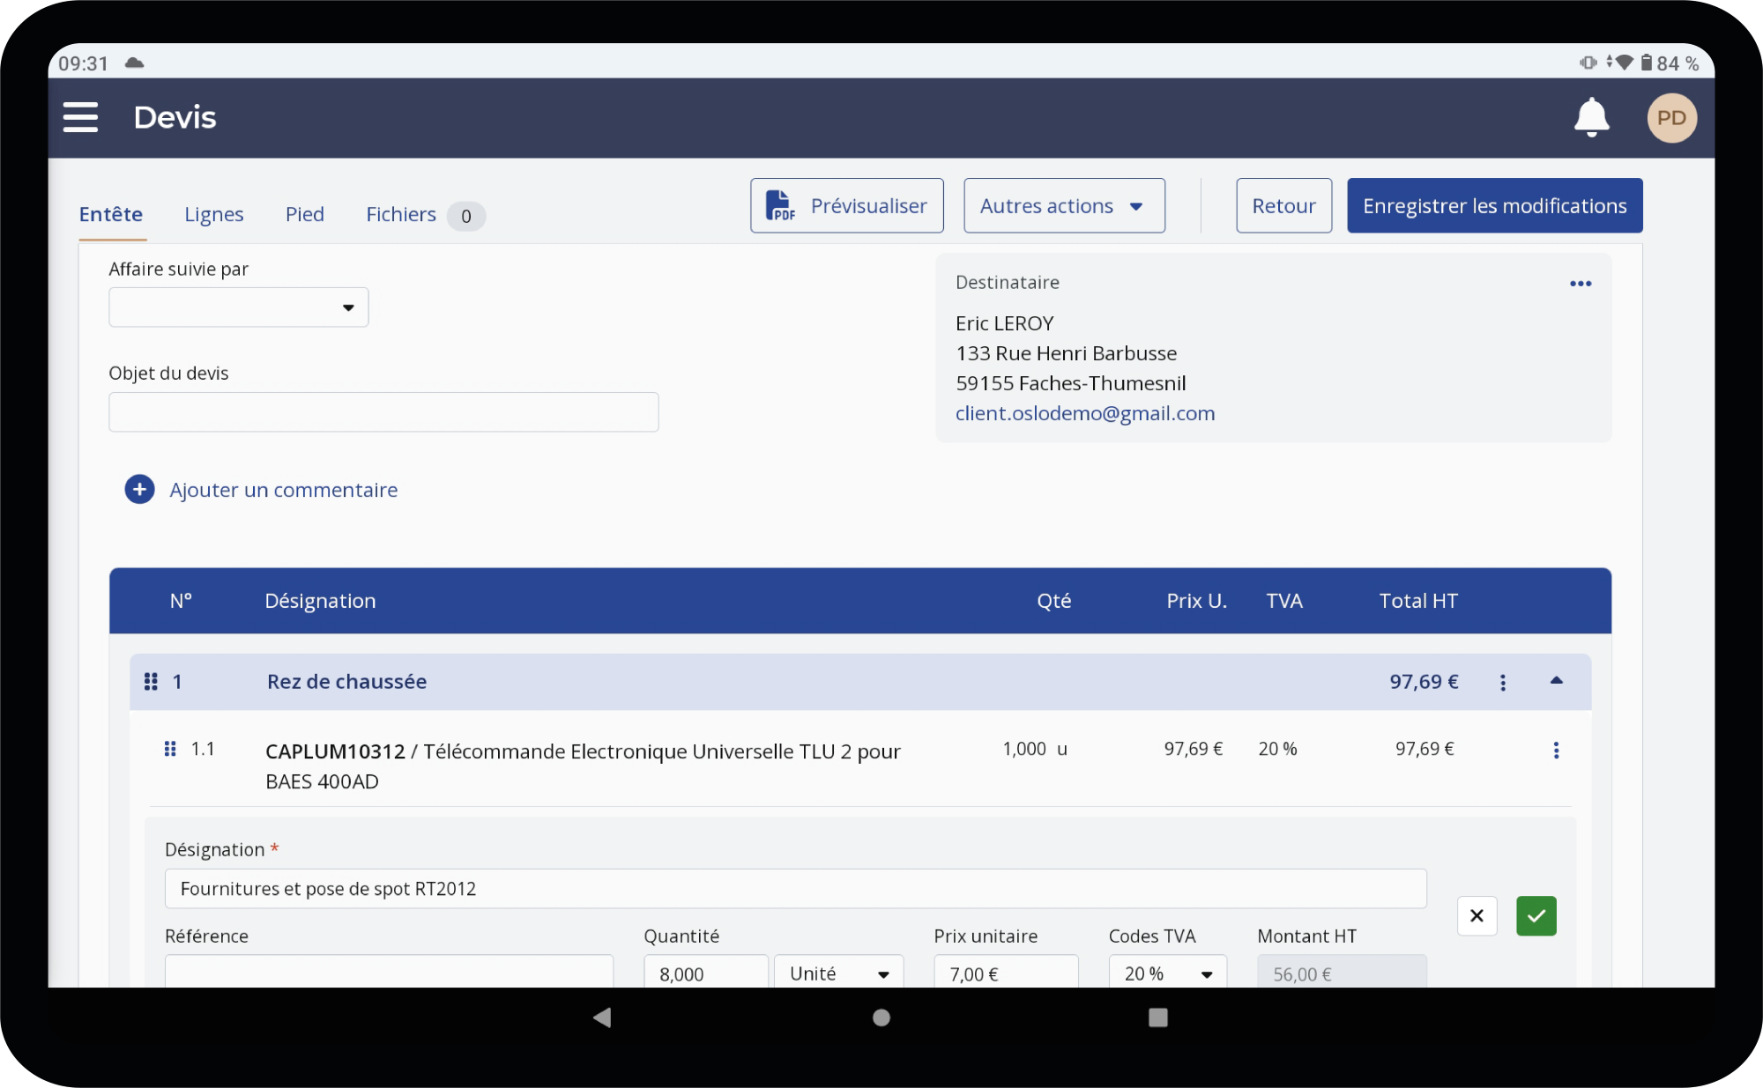Click the Montant HT field 56,00 €
Screen dimensions: 1763x1088
coord(1342,973)
